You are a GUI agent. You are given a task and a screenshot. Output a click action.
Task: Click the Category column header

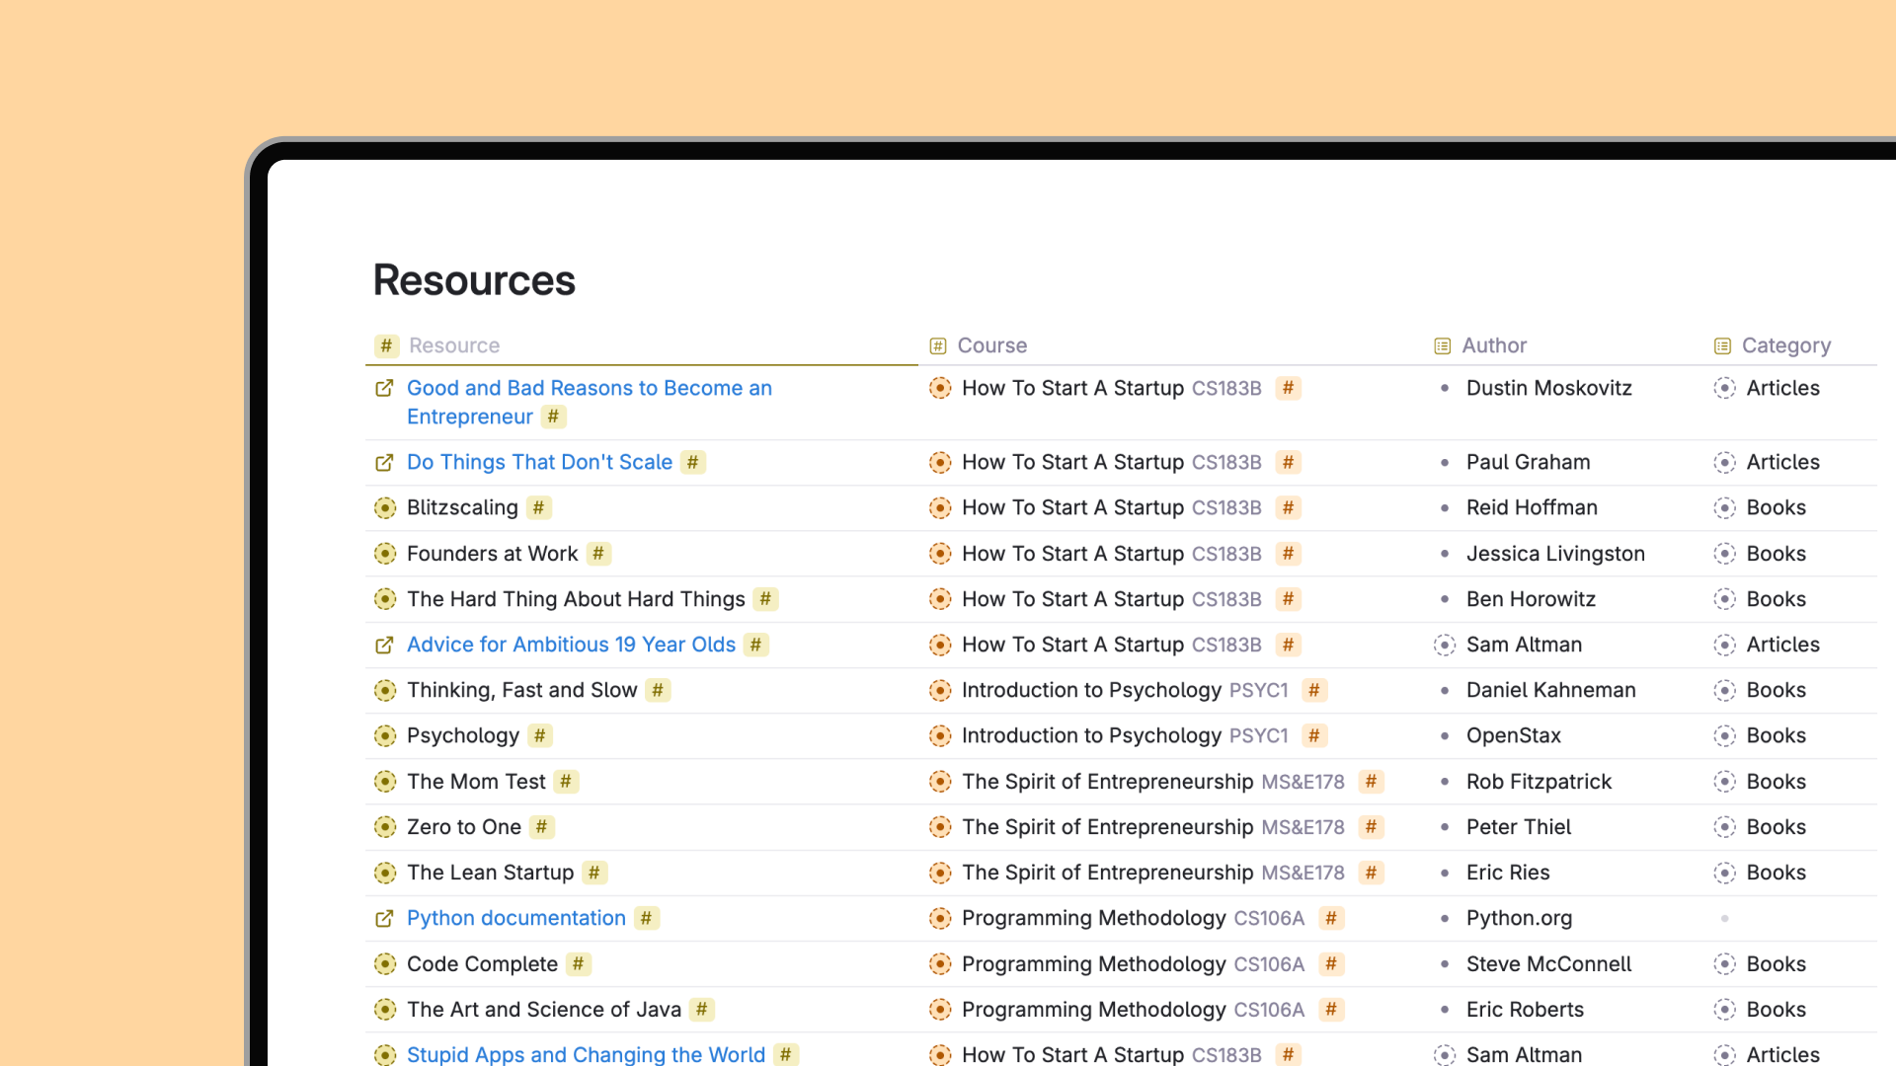click(x=1785, y=346)
